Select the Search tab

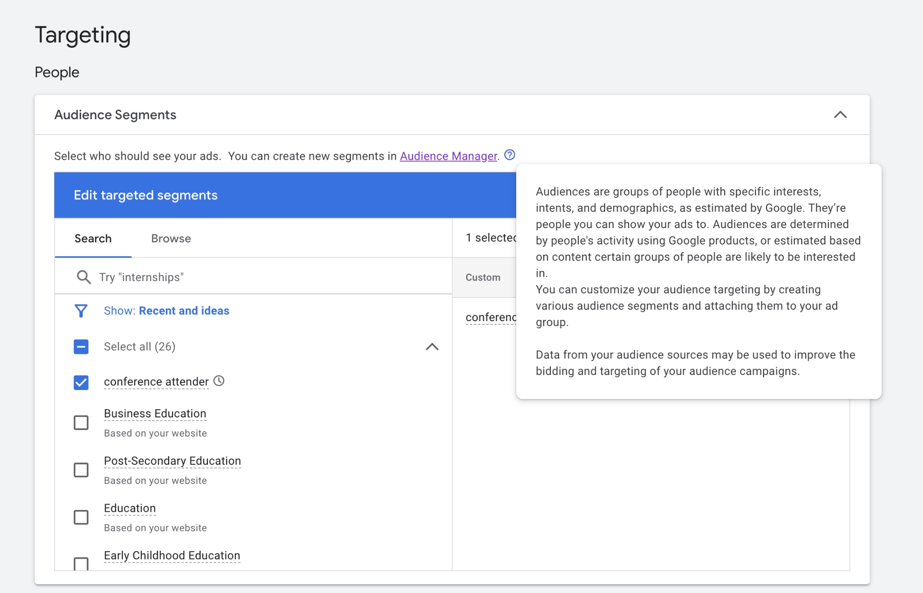click(93, 238)
